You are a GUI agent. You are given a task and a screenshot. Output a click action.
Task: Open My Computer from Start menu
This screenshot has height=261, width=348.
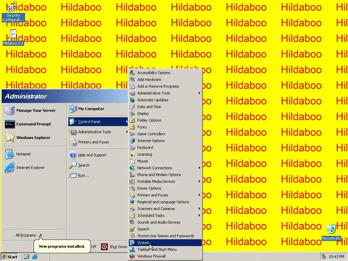(x=98, y=109)
